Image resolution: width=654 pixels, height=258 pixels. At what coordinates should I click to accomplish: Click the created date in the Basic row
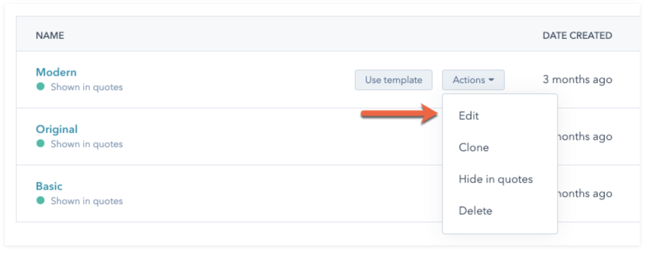(585, 194)
